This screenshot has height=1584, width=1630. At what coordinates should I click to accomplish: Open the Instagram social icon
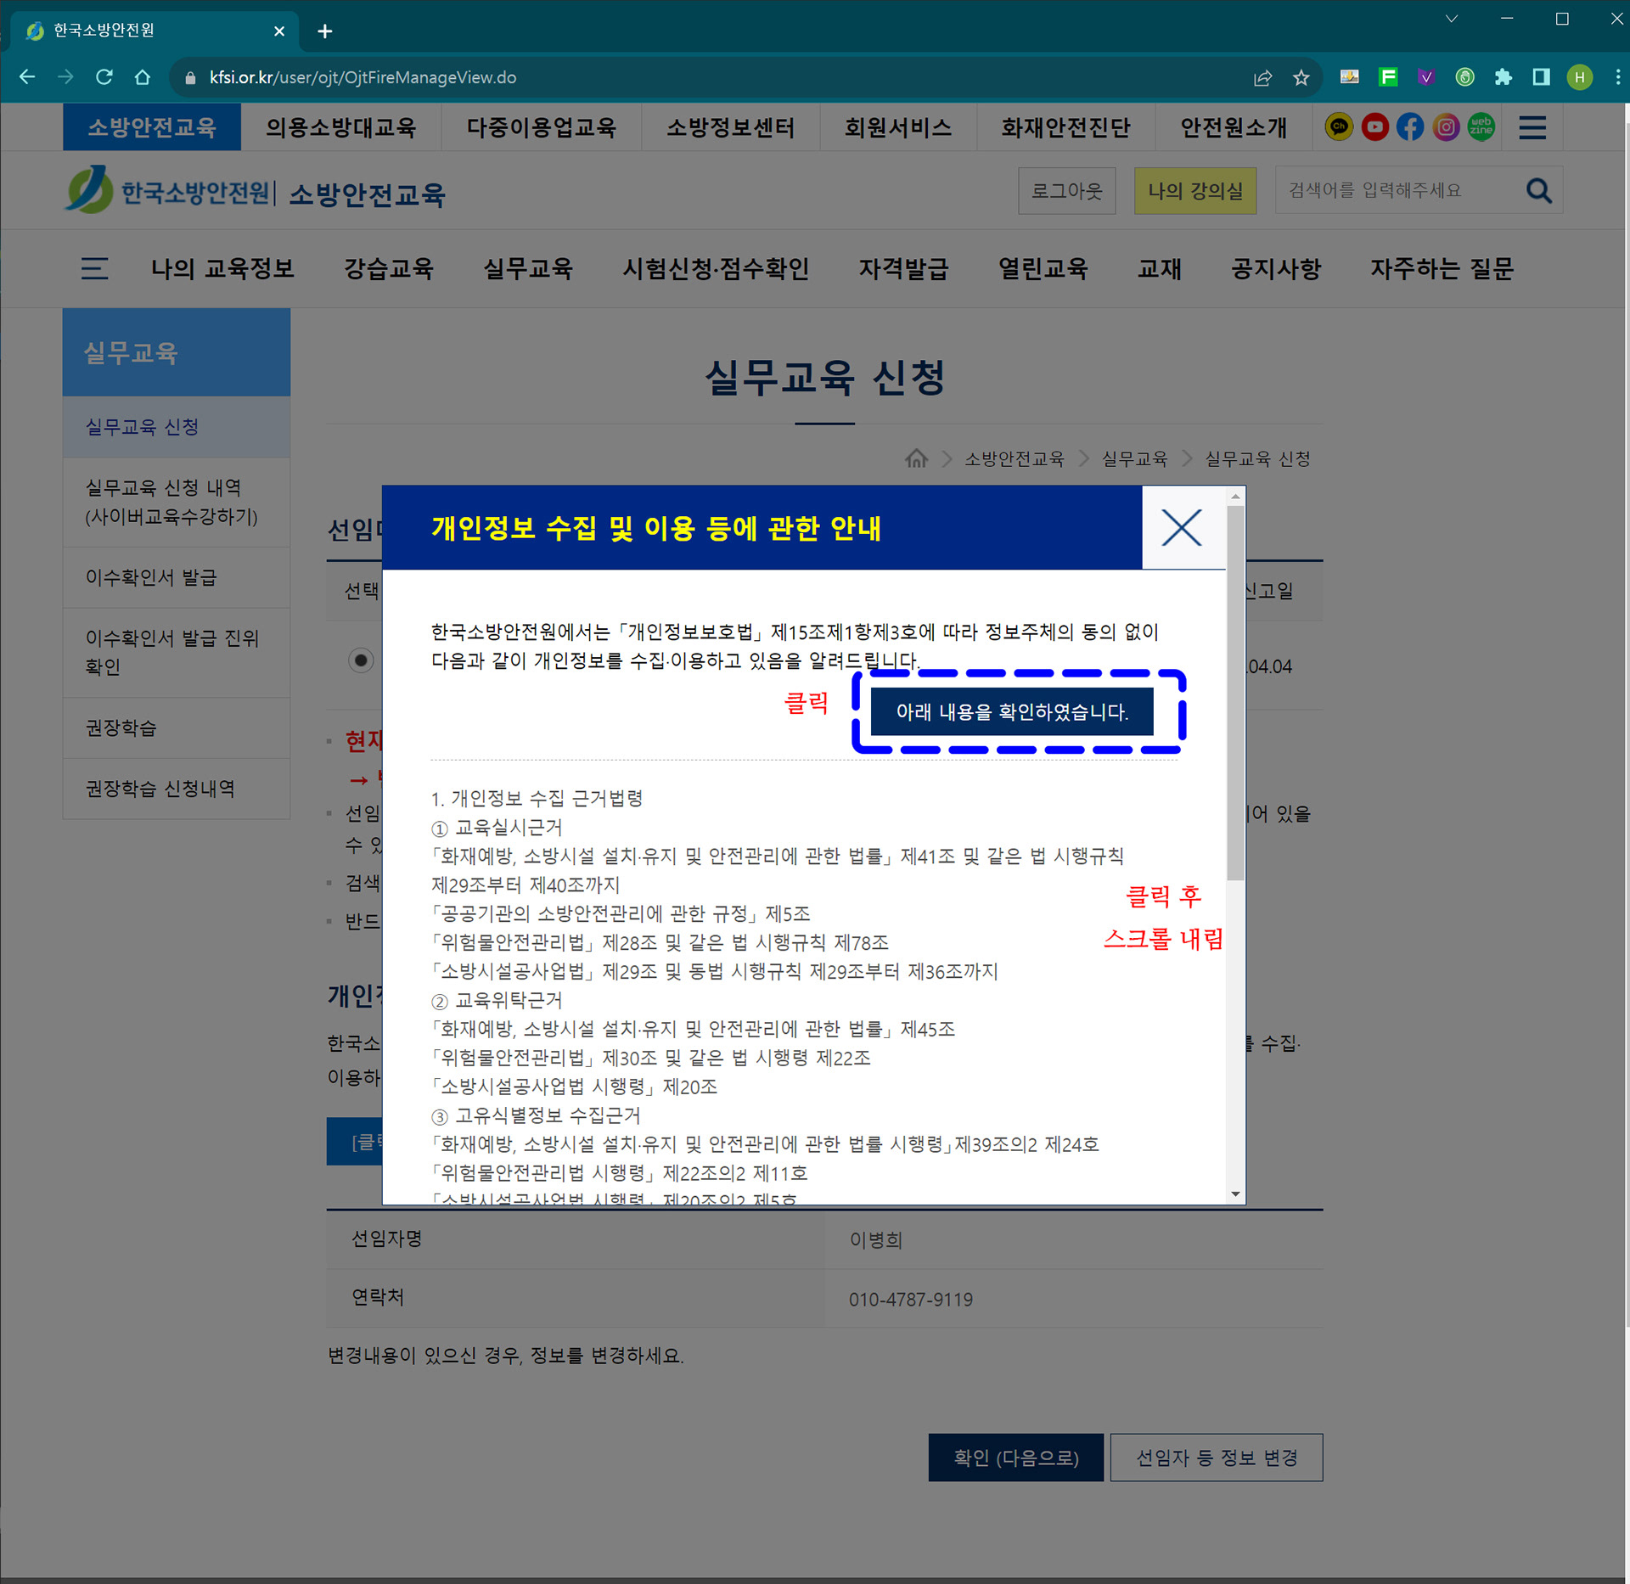pos(1446,127)
